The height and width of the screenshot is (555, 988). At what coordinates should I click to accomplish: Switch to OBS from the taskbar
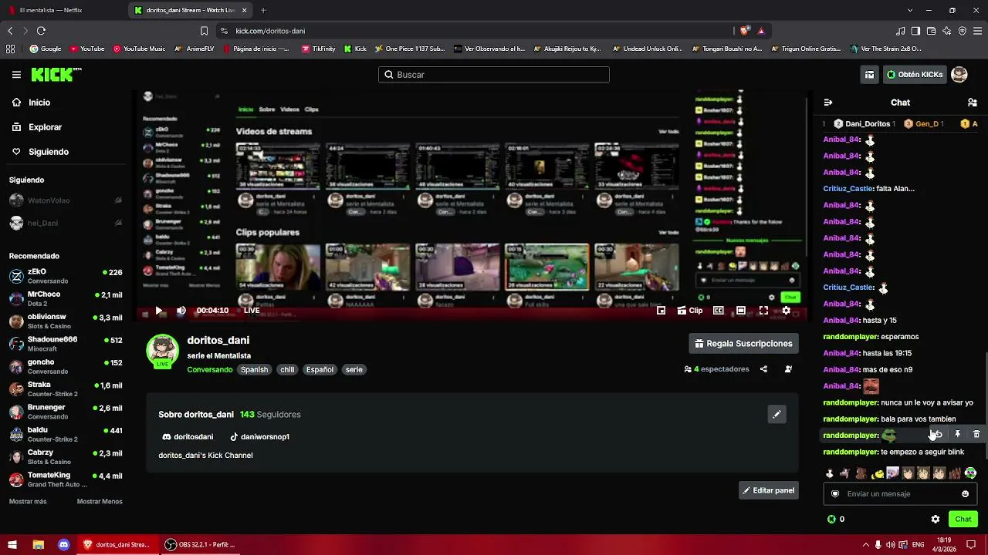[201, 544]
